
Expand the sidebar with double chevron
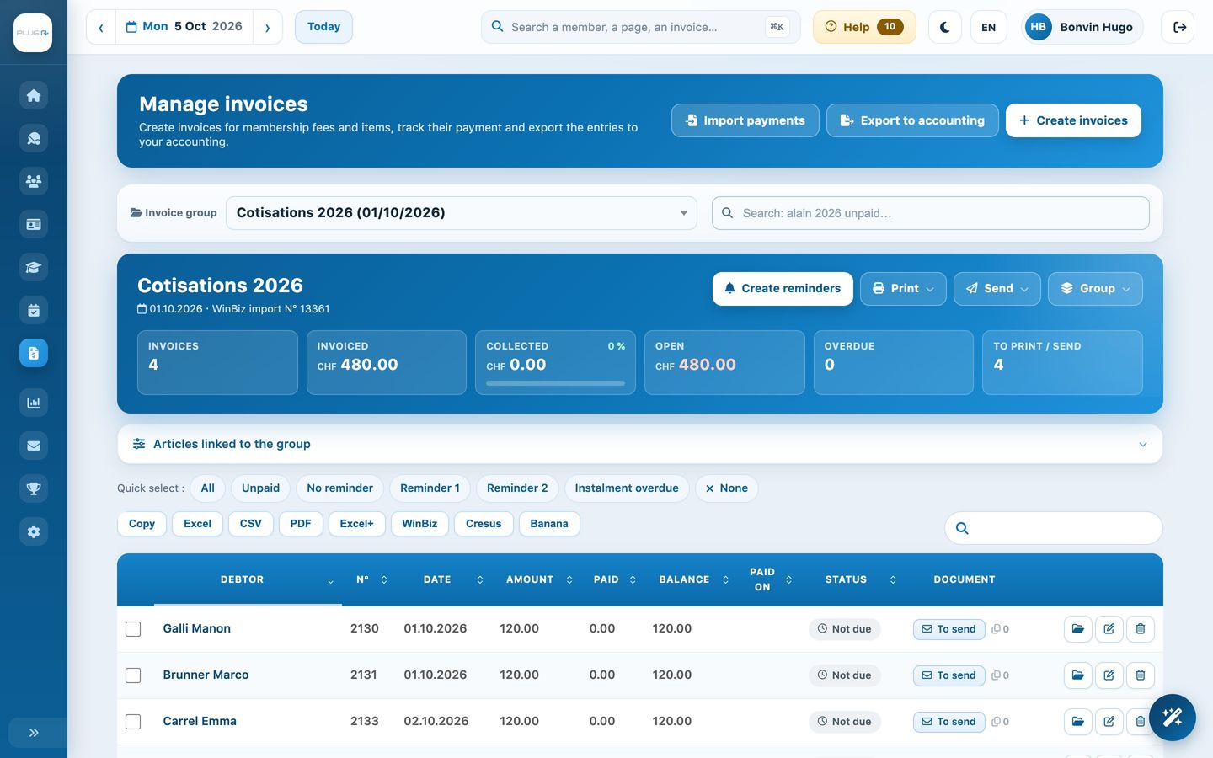(34, 733)
